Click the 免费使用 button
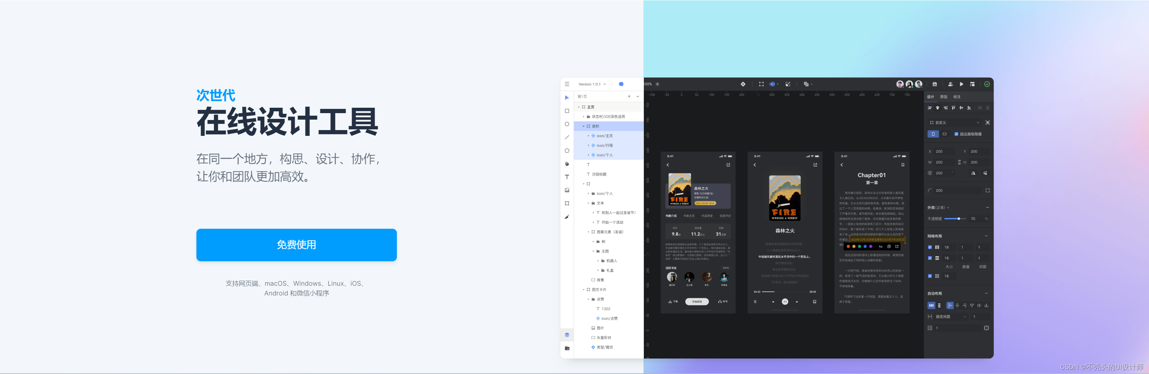This screenshot has width=1149, height=374. pos(296,245)
